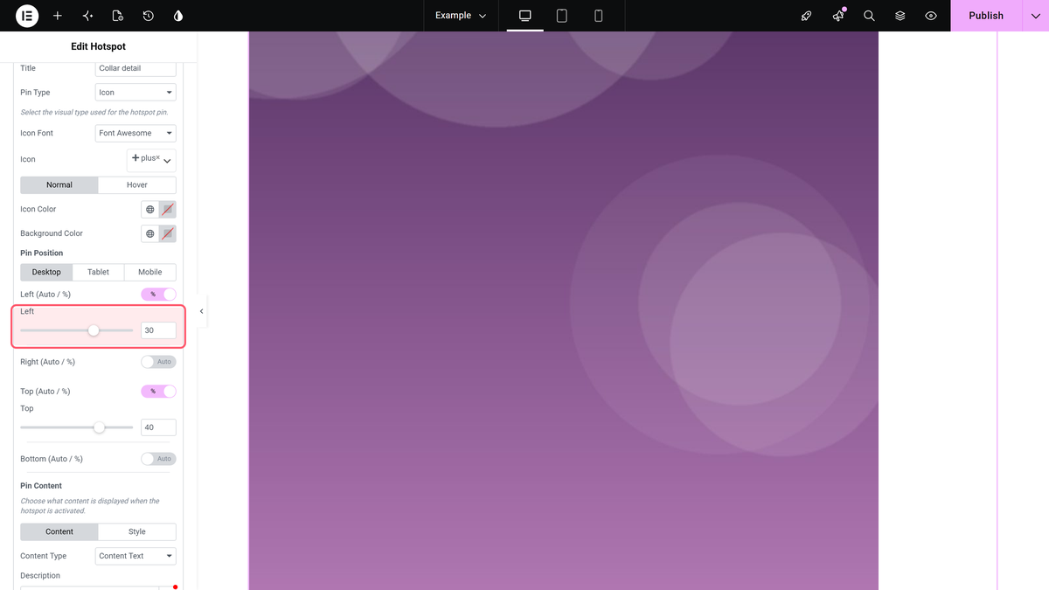Open the page document settings icon
The width and height of the screenshot is (1049, 590).
point(118,16)
